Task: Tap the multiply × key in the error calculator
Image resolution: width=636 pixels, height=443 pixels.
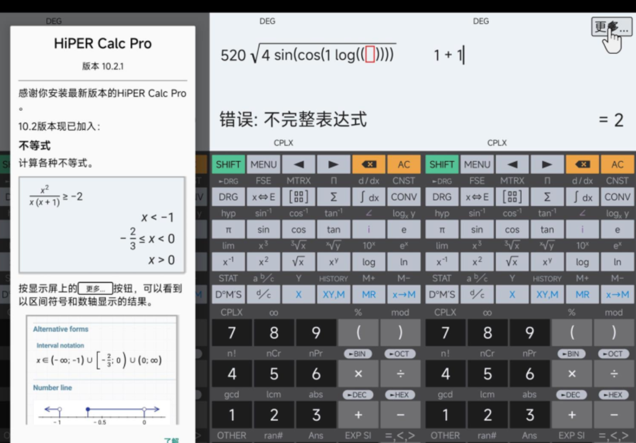Action: click(x=358, y=374)
